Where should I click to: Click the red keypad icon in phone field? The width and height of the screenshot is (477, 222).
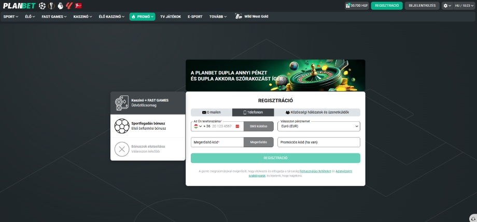point(237,126)
